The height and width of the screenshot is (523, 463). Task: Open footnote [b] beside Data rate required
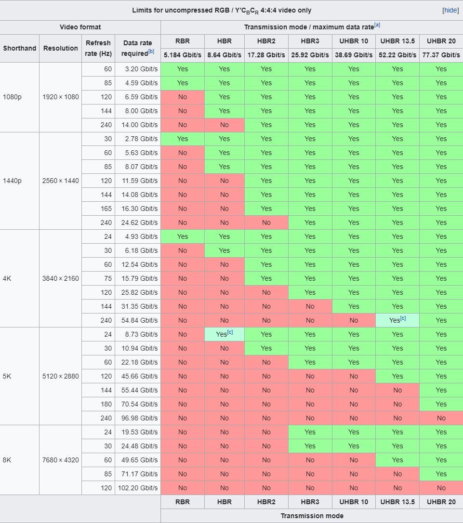pos(151,51)
